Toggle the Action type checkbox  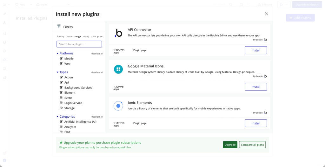click(x=61, y=77)
